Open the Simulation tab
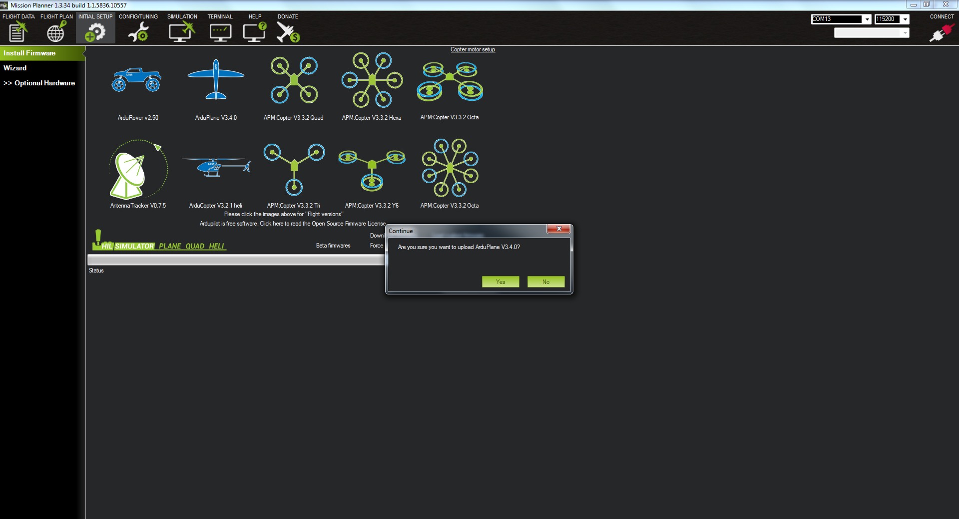Screen dimensions: 959x519 (182, 28)
